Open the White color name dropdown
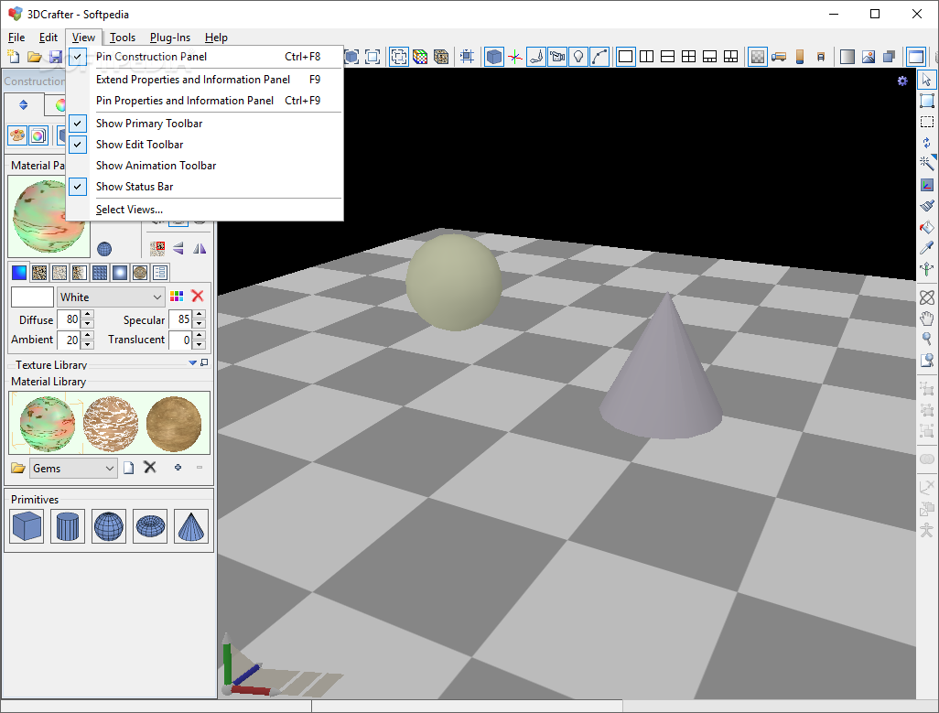 coord(156,297)
